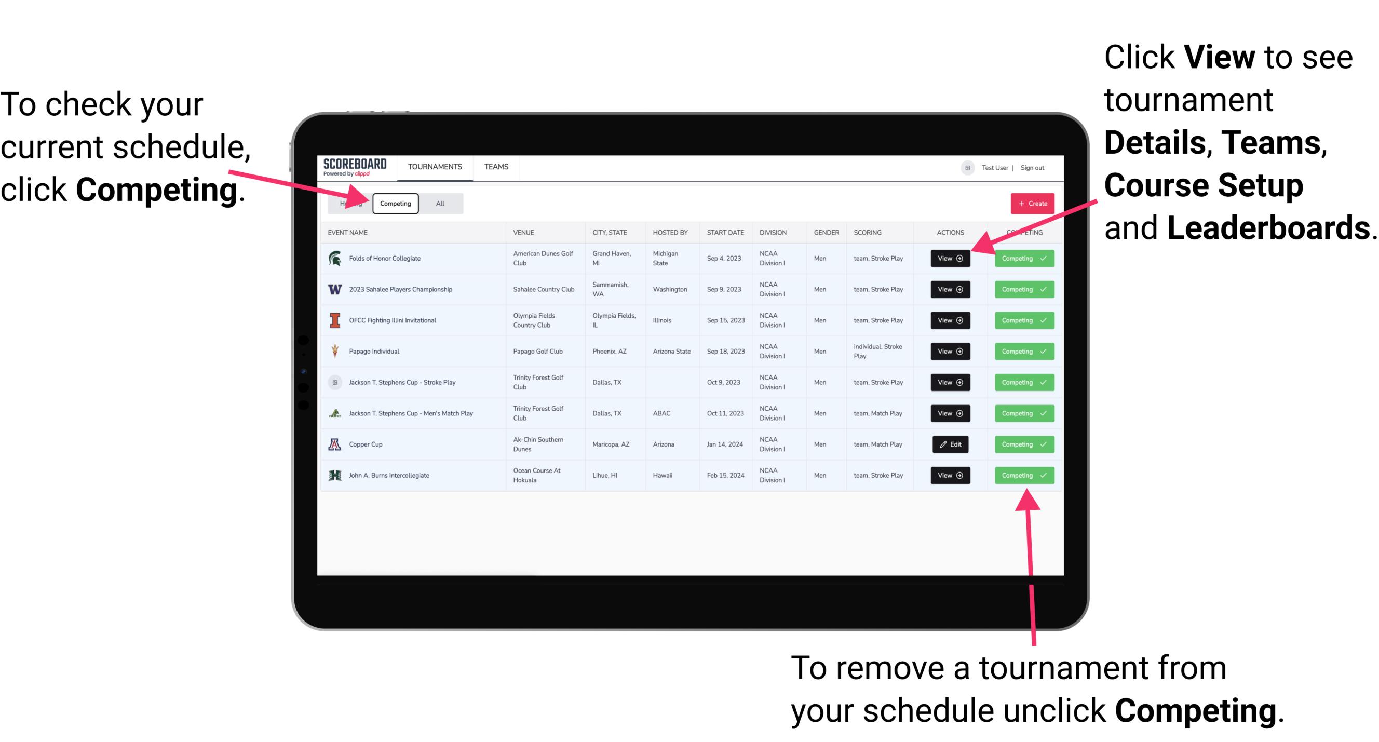Select the Competing filter tab

(x=395, y=203)
